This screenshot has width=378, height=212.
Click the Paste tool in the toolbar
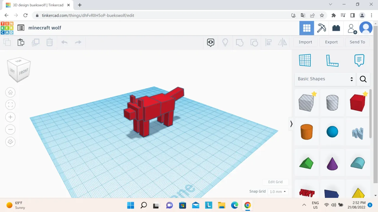21,42
